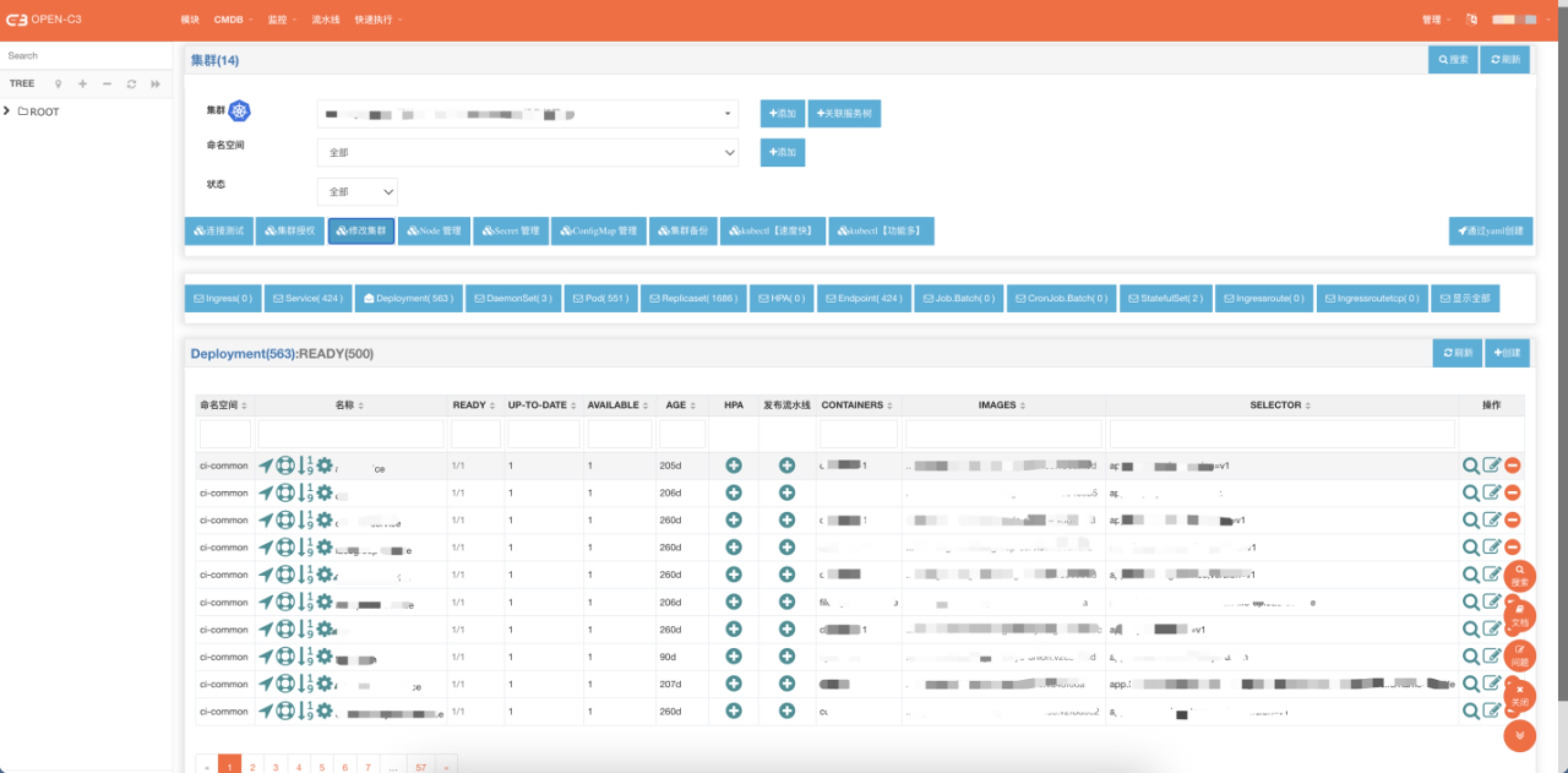Click the tree refresh icon in sidebar
Viewport: 1568px width, 773px height.
pos(131,84)
